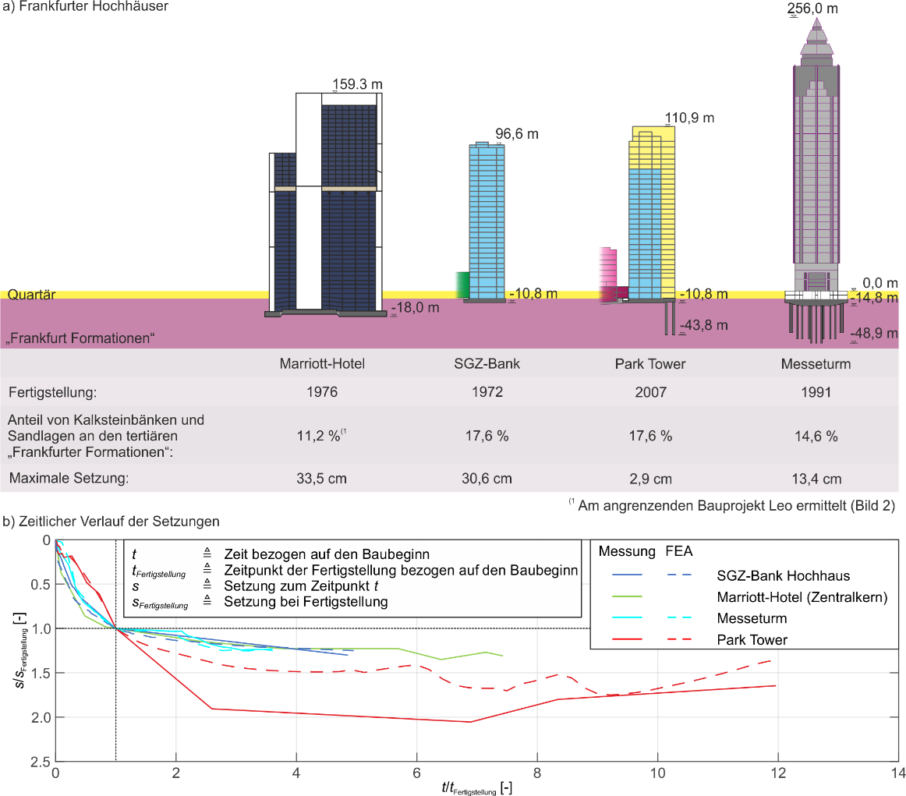Screen dimensions: 906x796
Task: Click the solid blue SGZ-Bank legend line
Action: (x=627, y=575)
